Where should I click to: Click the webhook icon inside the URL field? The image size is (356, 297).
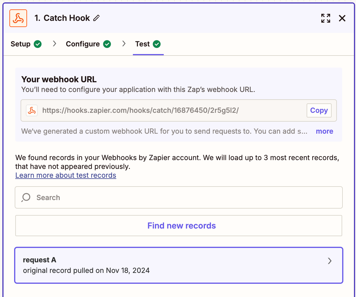(x=32, y=110)
